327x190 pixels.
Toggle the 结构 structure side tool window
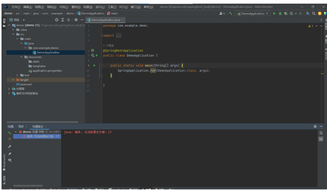(4, 180)
